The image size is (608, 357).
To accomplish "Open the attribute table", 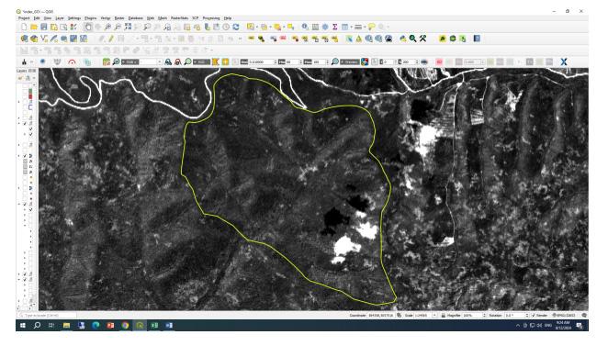I will coord(315,27).
